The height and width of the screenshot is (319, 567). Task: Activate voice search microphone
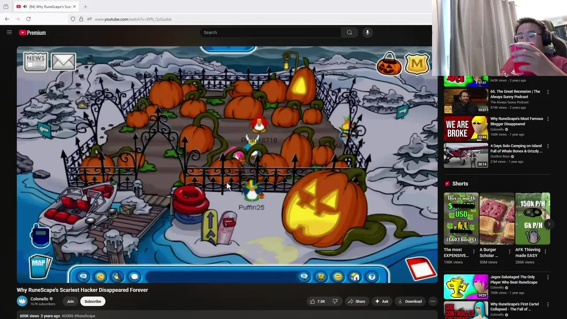(x=367, y=32)
